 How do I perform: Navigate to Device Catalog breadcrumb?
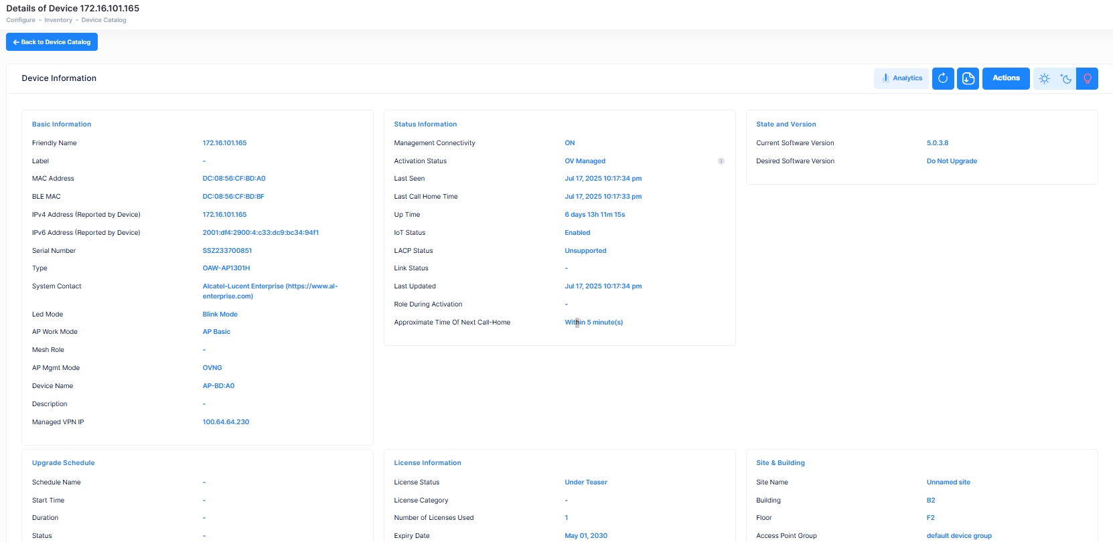click(104, 20)
